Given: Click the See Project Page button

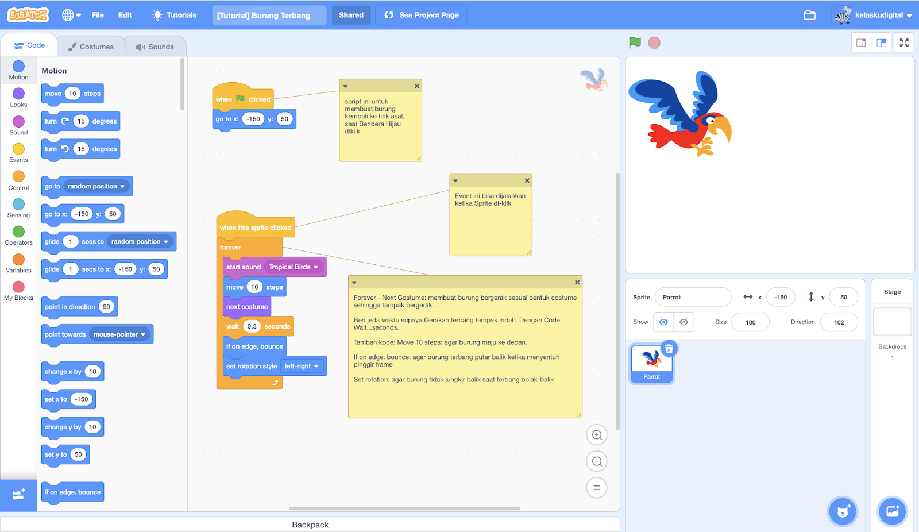Looking at the screenshot, I should 420,15.
